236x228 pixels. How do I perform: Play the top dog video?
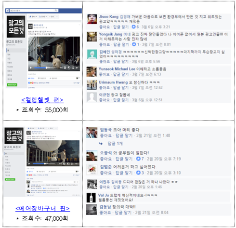pyautogui.click(x=31, y=68)
